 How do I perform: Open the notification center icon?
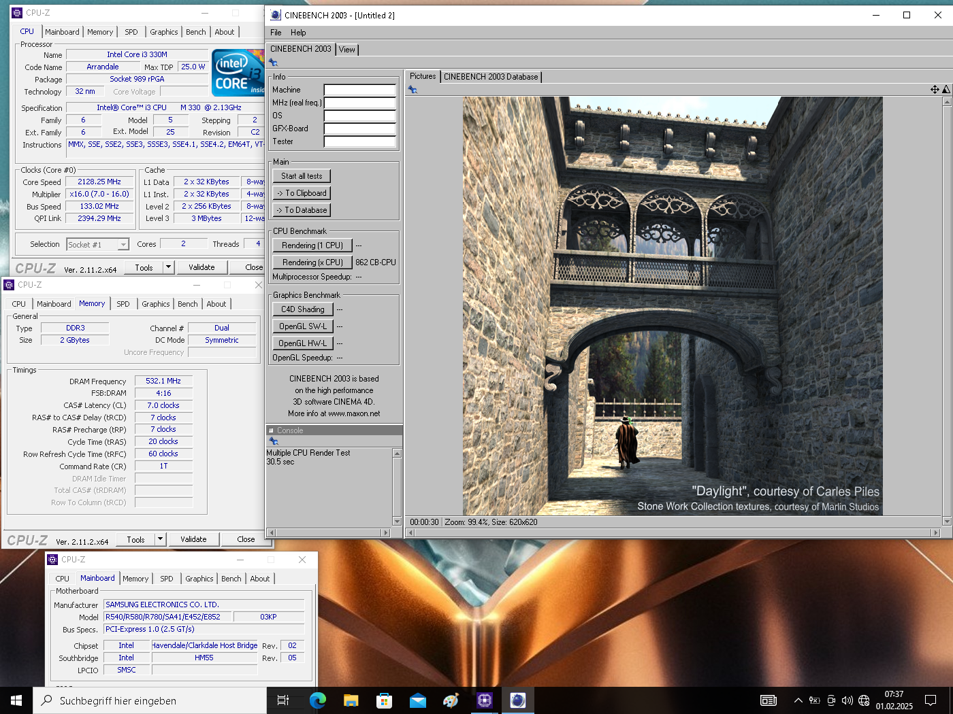[x=931, y=700]
